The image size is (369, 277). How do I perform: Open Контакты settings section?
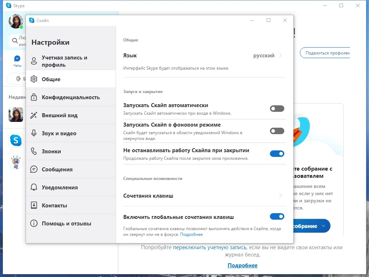[71, 205]
